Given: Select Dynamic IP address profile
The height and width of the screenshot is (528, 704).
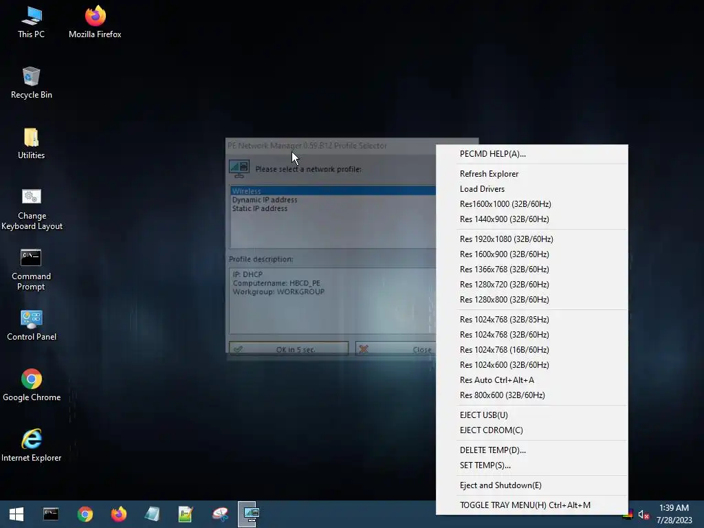Looking at the screenshot, I should point(333,200).
